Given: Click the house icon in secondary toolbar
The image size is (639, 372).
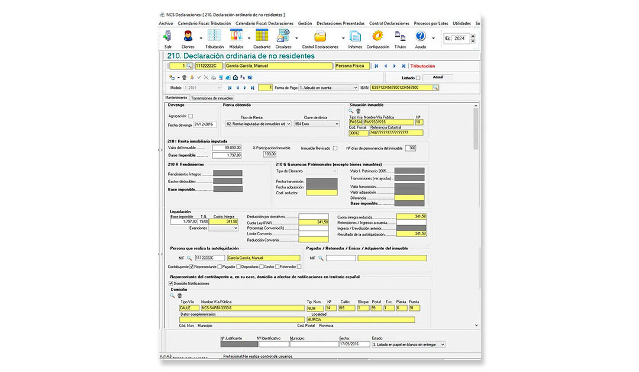Looking at the screenshot, I should [235, 78].
